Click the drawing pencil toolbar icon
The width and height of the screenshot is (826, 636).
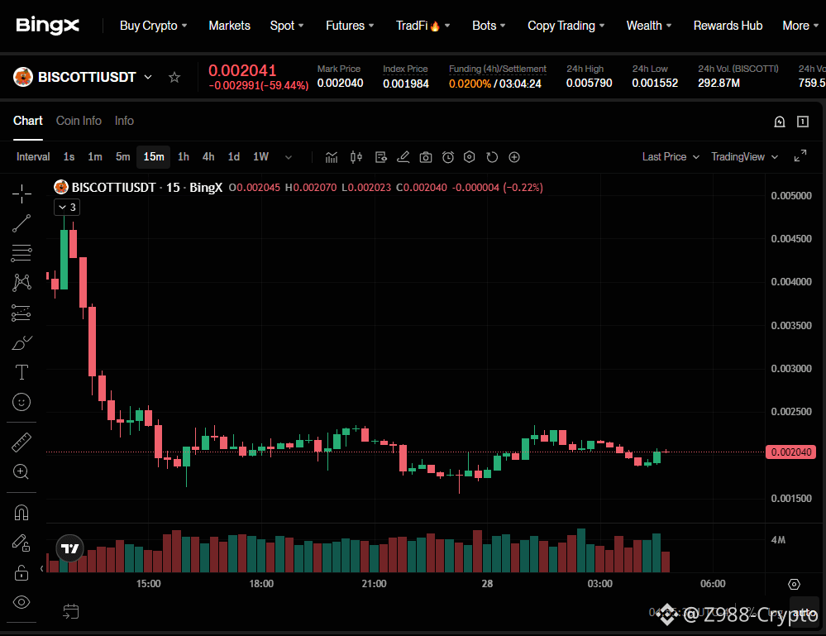403,157
